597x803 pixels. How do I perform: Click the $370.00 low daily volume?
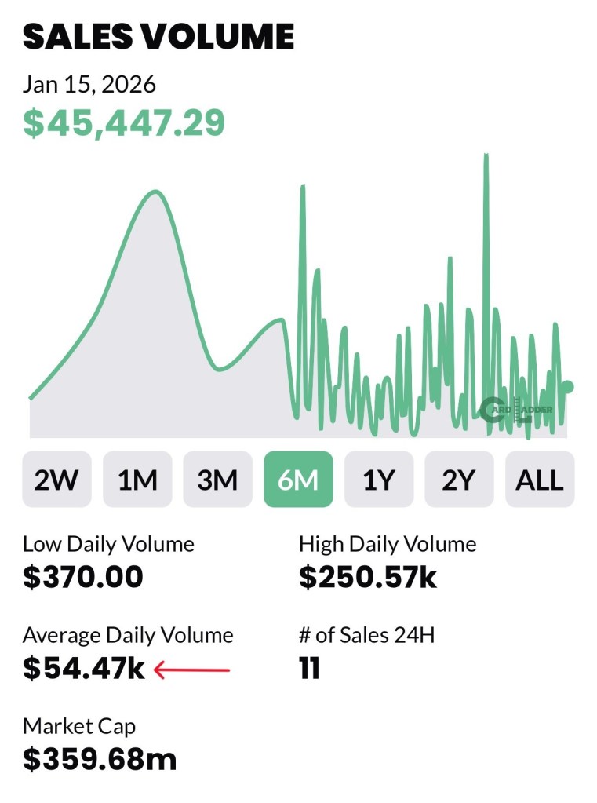click(x=83, y=577)
